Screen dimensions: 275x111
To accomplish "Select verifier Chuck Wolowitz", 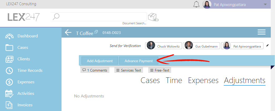I will pos(164,46).
